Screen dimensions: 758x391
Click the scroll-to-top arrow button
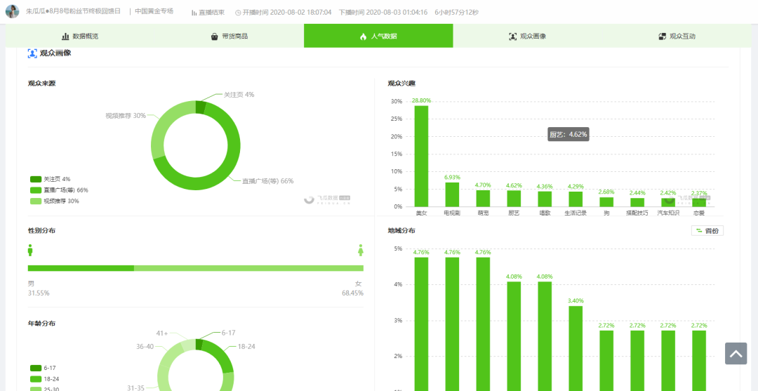[x=736, y=354]
